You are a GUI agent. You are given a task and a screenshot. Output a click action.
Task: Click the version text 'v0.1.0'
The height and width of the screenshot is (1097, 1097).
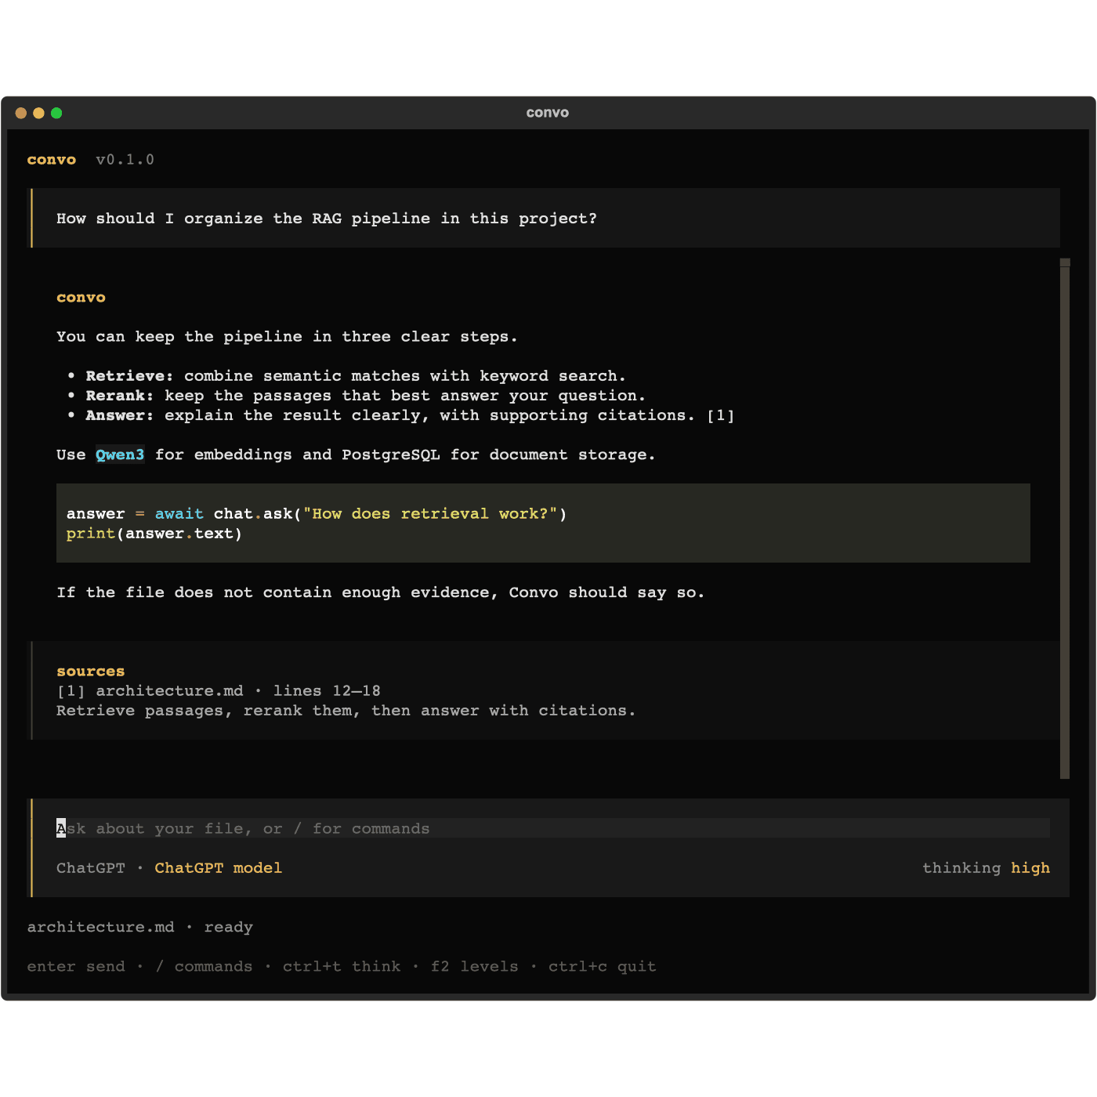pyautogui.click(x=125, y=160)
